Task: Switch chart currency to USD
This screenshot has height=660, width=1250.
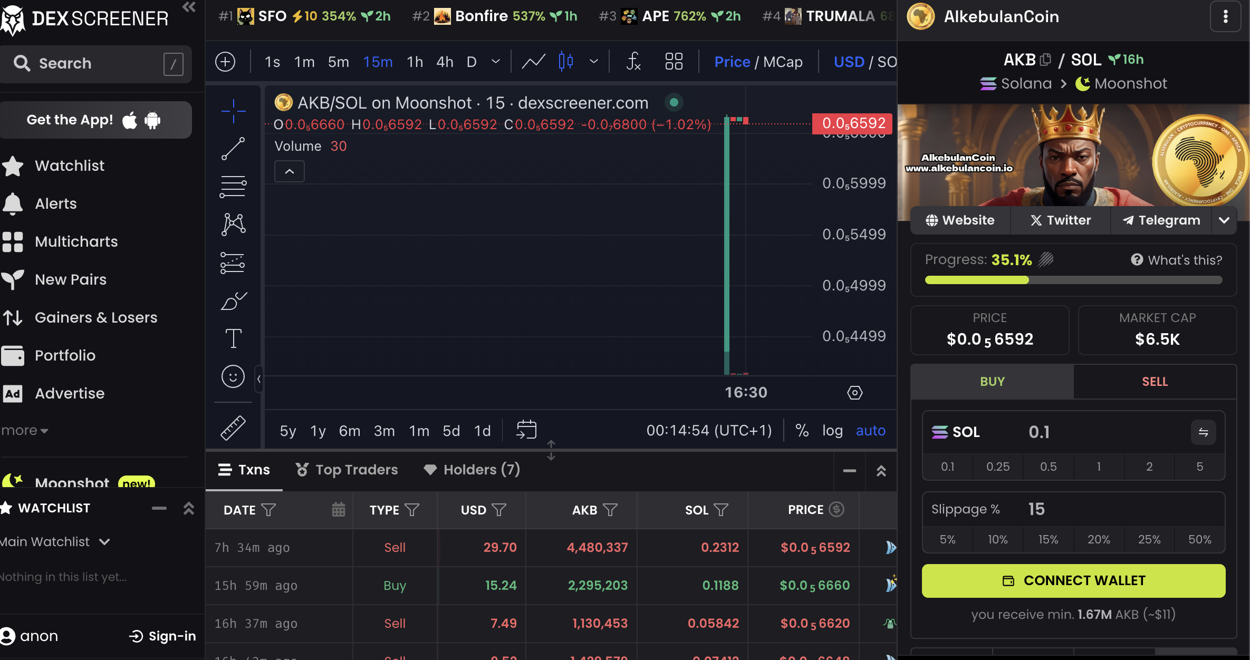Action: tap(849, 62)
